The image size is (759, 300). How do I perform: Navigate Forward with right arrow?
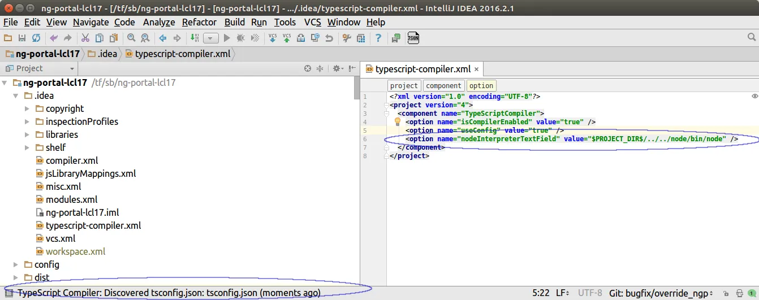point(177,38)
